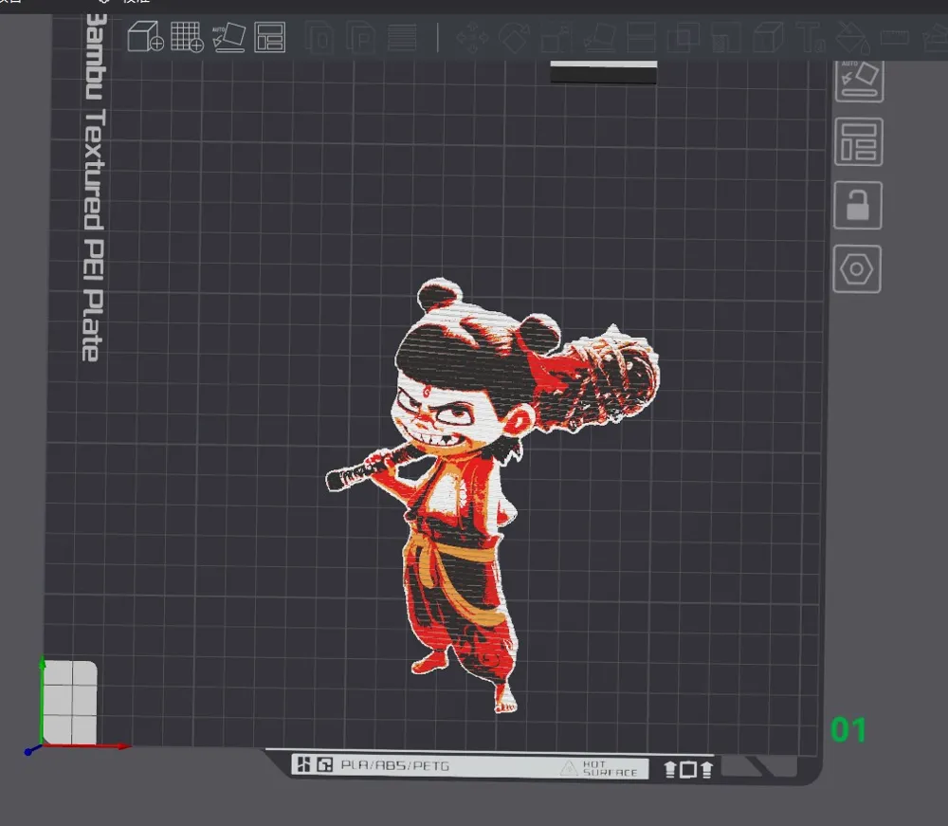948x826 pixels.
Task: Open plate settings via hexagon icon
Action: 856,270
